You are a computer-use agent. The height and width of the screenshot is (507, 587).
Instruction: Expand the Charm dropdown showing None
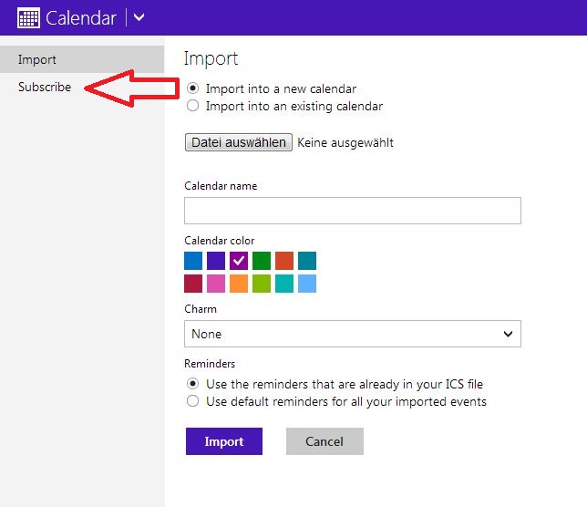click(352, 334)
